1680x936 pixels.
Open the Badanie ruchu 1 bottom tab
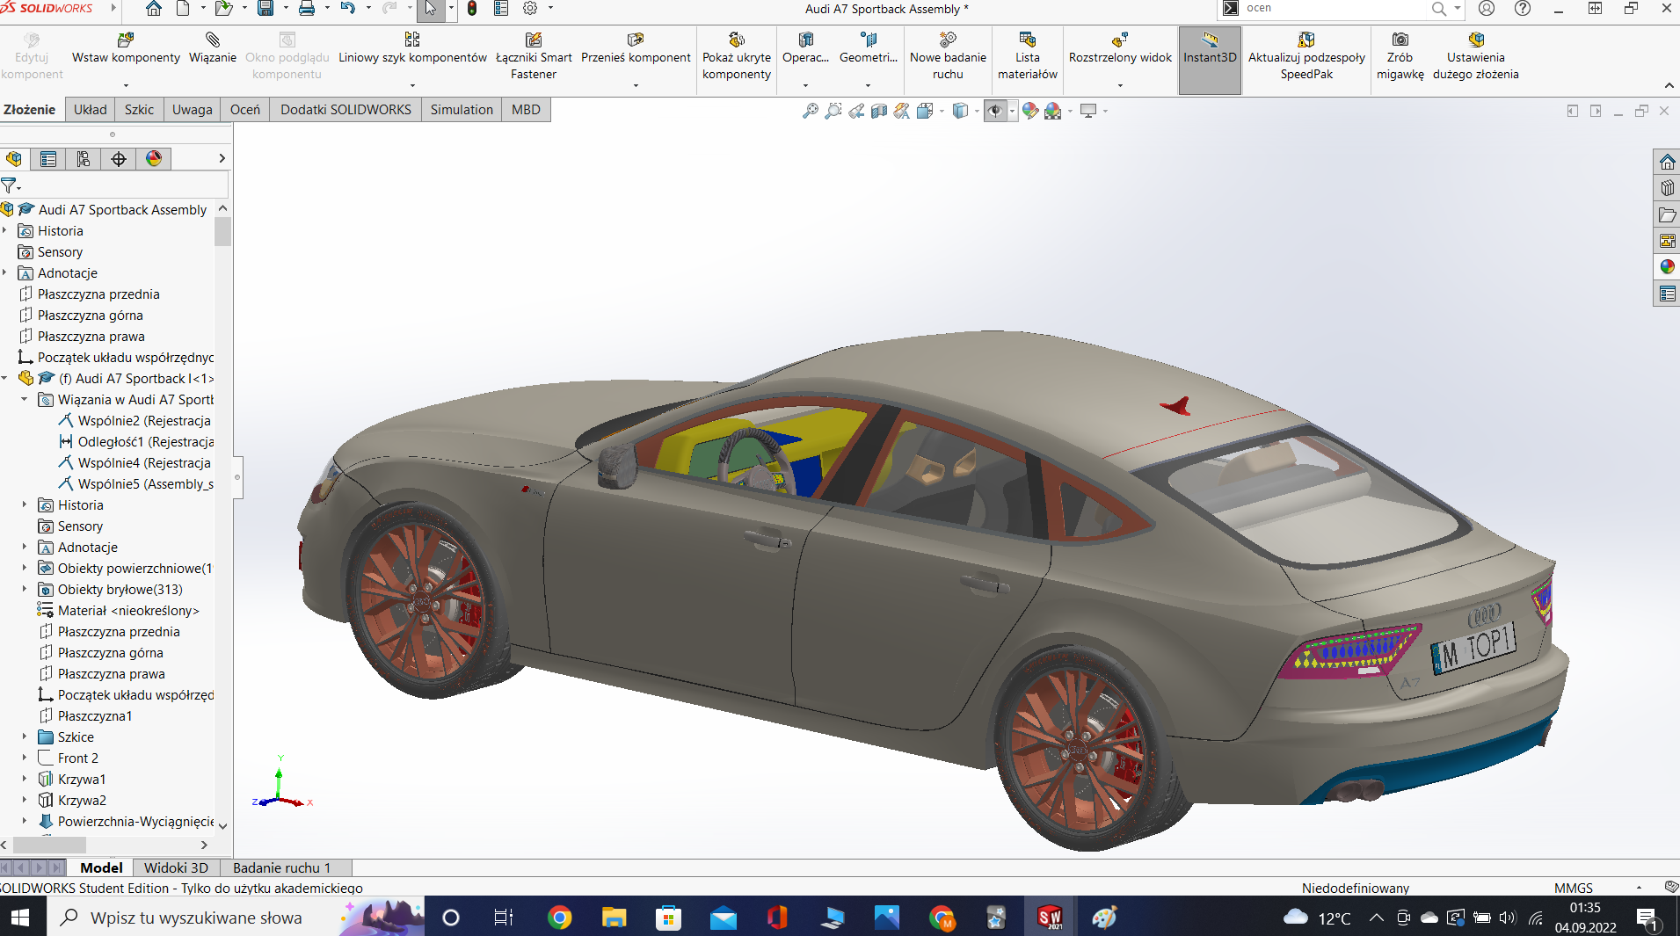[282, 868]
